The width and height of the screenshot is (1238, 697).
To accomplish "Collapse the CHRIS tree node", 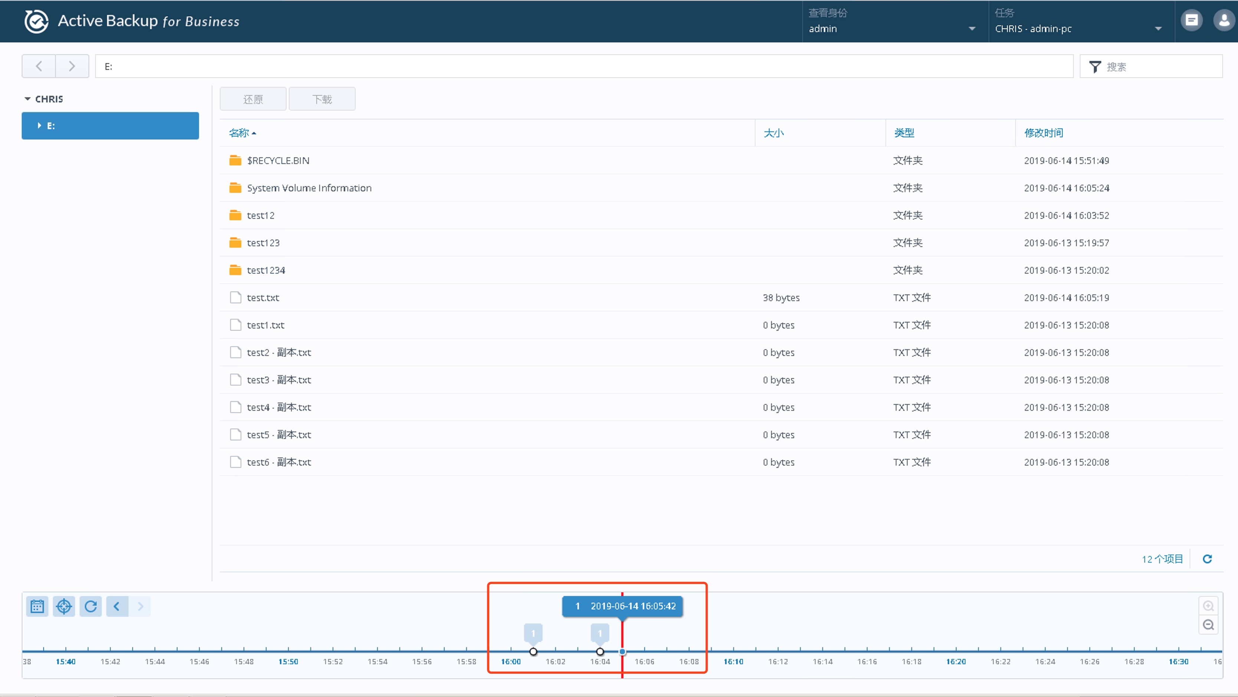I will [x=27, y=99].
